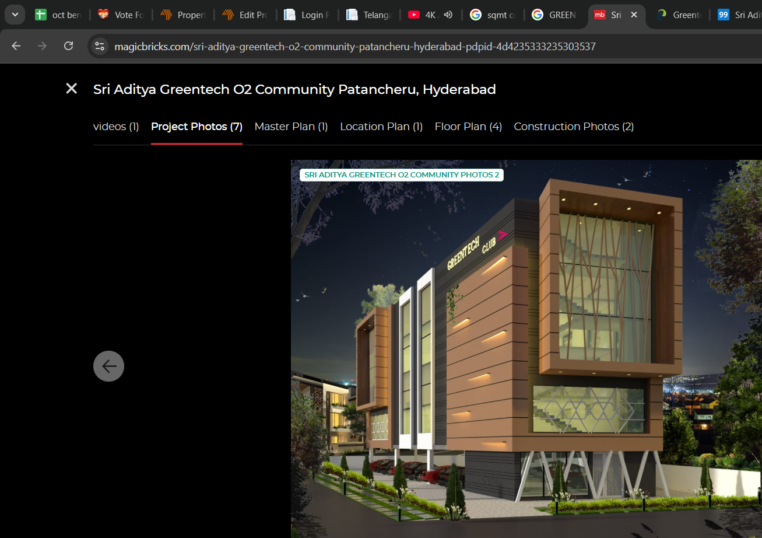Open the site information icon in the address bar
Image resolution: width=762 pixels, height=538 pixels.
[x=100, y=46]
